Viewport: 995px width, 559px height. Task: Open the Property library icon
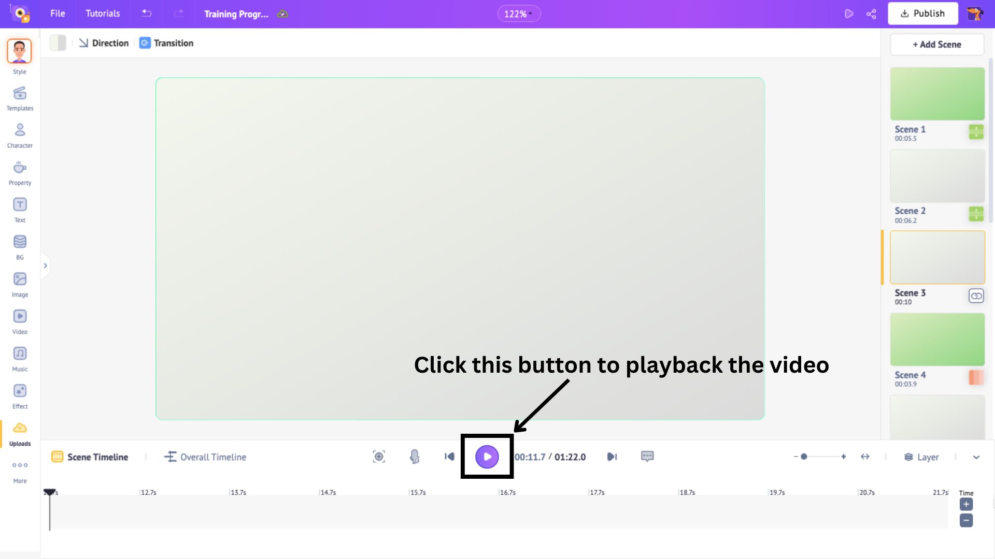(20, 173)
